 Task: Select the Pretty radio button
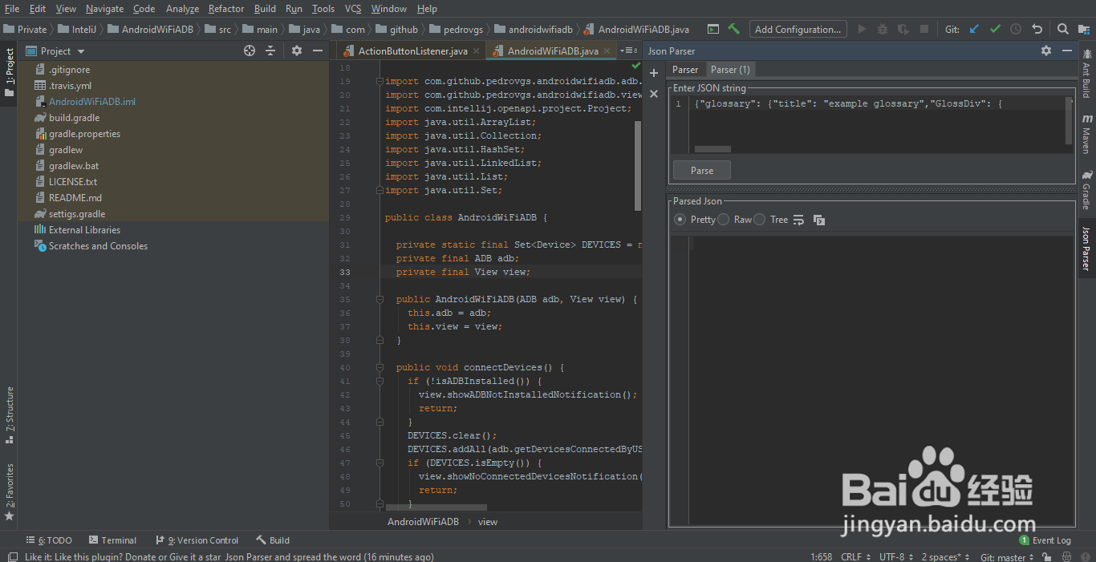click(680, 220)
